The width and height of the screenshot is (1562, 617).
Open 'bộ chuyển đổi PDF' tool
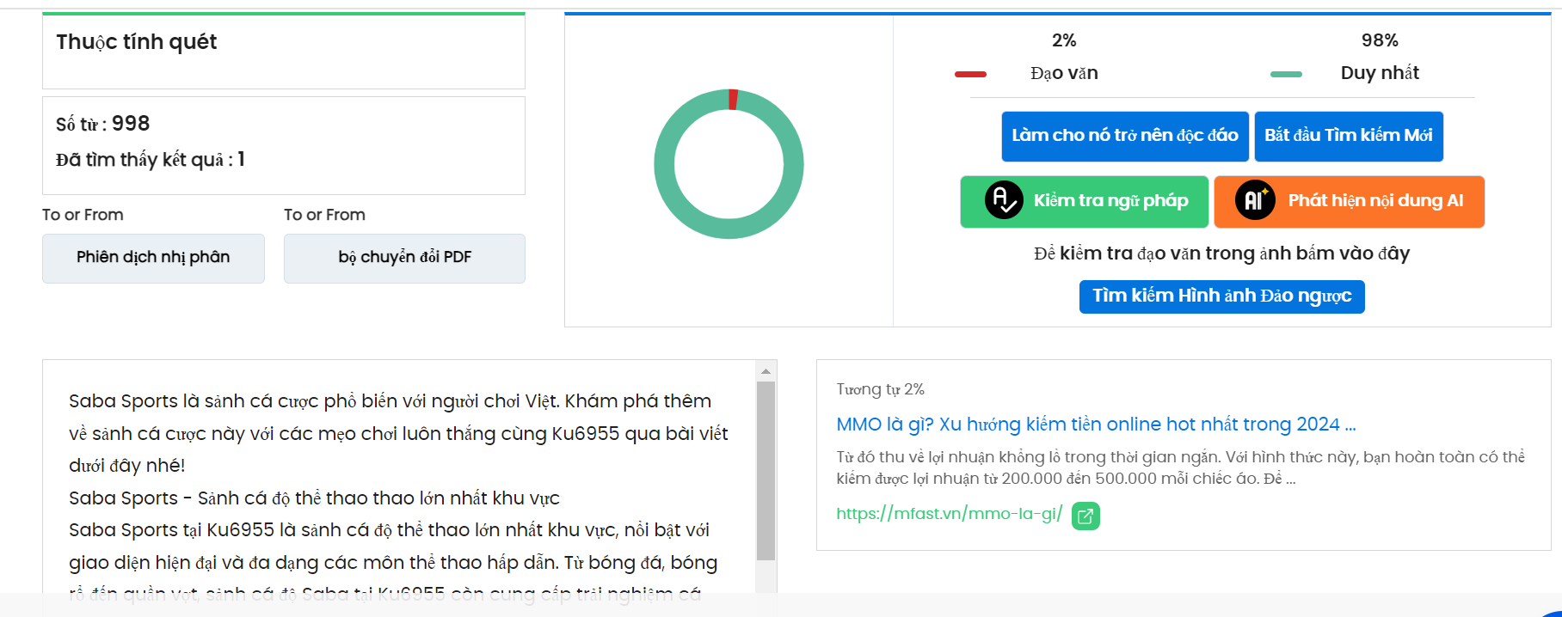tap(404, 258)
